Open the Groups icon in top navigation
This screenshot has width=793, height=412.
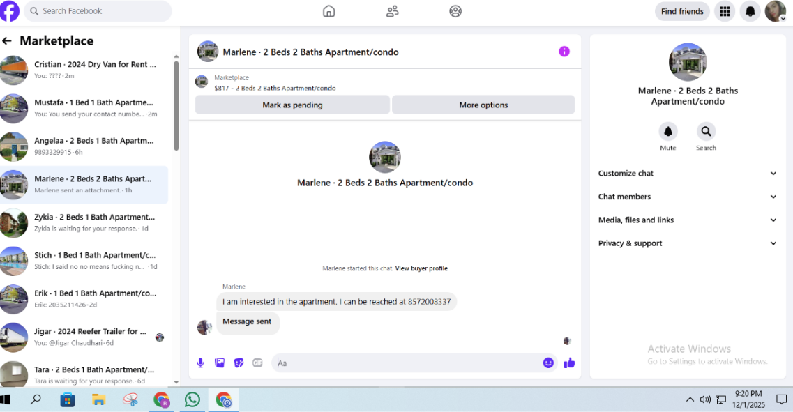tap(455, 11)
